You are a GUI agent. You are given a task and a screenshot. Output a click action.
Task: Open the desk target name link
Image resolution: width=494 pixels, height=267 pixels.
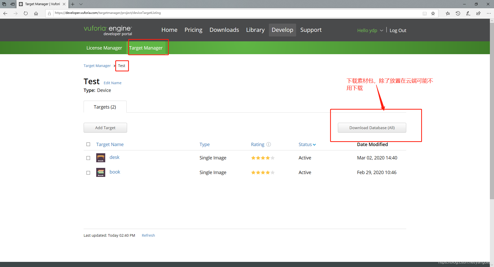[114, 157]
